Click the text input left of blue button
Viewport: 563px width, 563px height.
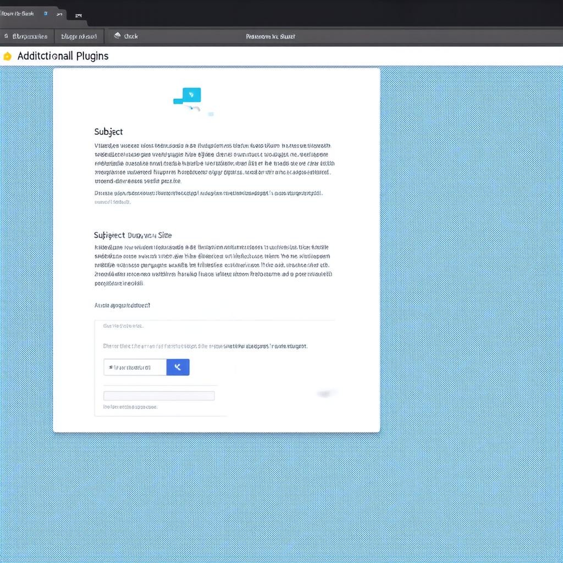tap(135, 367)
